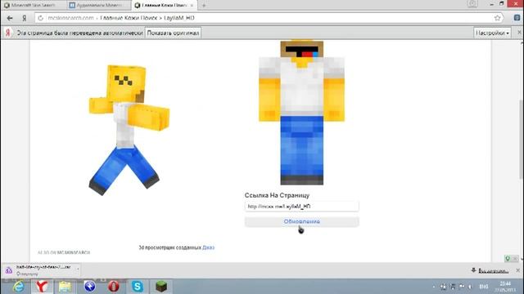Image resolution: width=524 pixels, height=294 pixels.
Task: Click the front-view skin image
Action: (302, 113)
